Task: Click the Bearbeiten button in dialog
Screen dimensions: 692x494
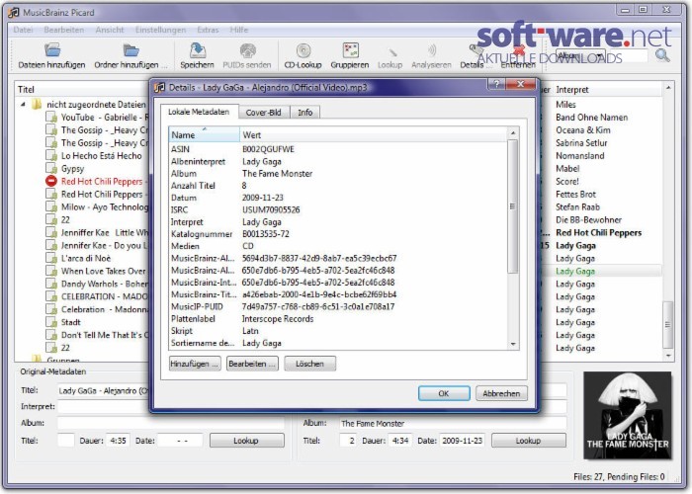Action: (x=252, y=364)
